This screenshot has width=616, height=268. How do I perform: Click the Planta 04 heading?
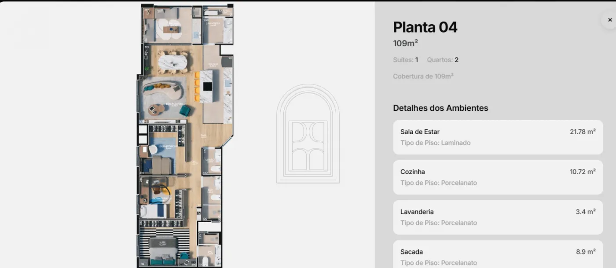click(x=425, y=27)
